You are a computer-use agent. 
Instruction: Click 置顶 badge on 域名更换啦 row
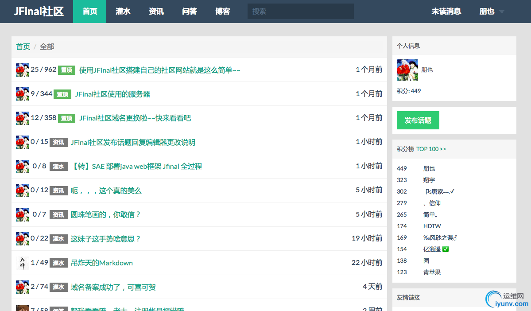[67, 118]
